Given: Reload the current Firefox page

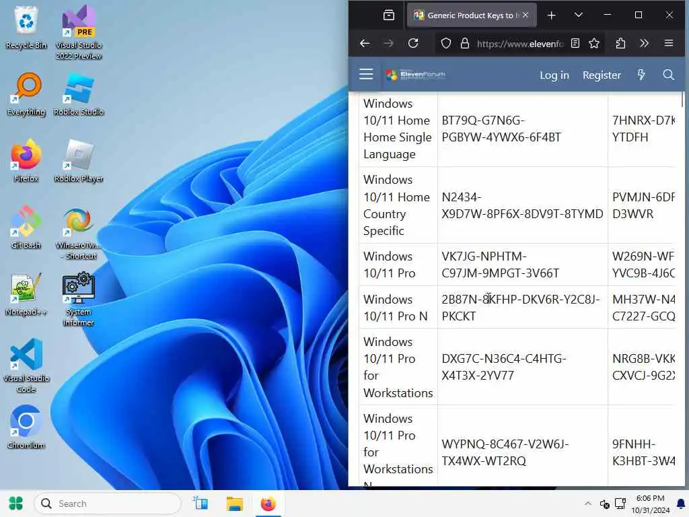Looking at the screenshot, I should click(413, 43).
